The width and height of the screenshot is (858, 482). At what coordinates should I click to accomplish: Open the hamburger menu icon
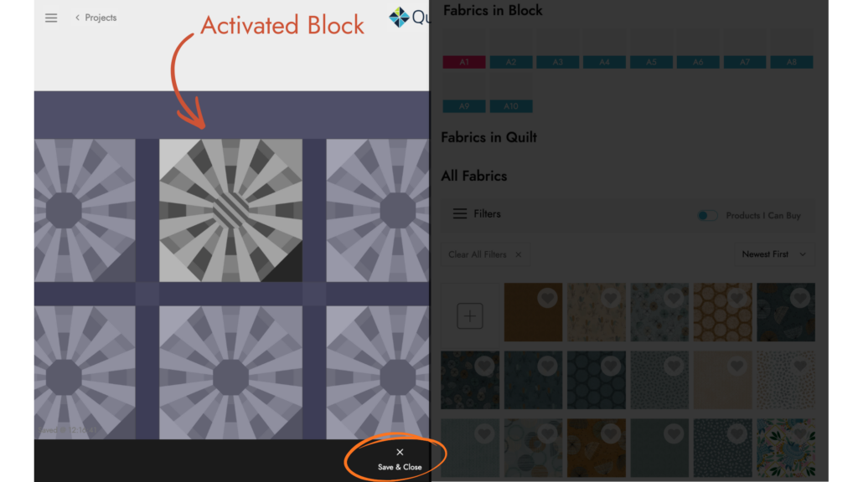click(51, 18)
